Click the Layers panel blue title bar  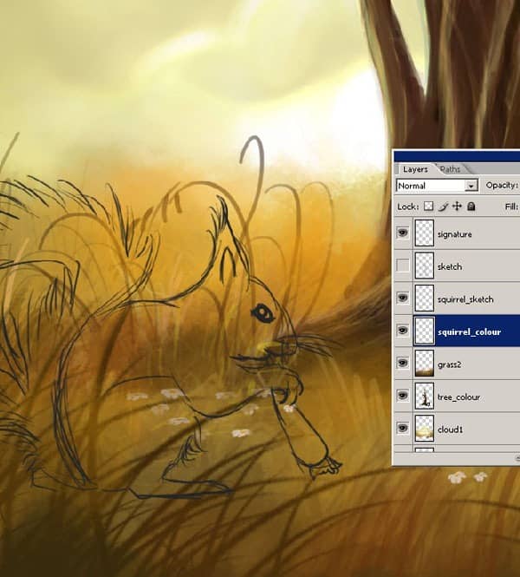pyautogui.click(x=457, y=156)
